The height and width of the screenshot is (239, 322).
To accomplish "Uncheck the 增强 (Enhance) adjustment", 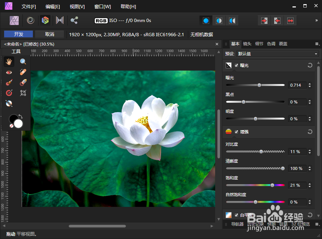I will pyautogui.click(x=236, y=131).
